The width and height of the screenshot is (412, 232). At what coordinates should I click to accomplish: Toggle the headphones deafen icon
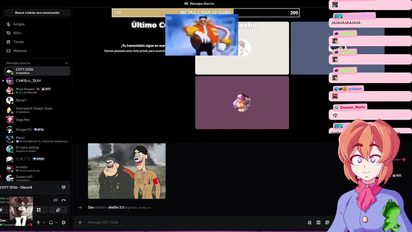(51, 222)
